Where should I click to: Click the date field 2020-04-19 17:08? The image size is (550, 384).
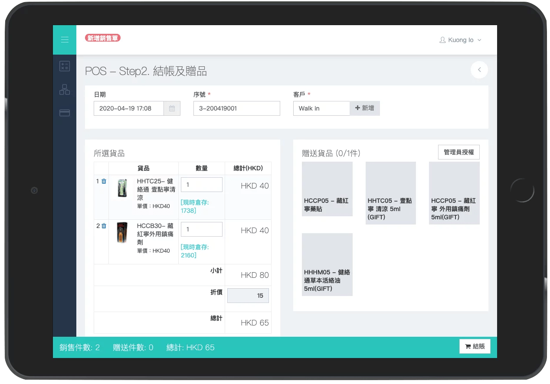[129, 108]
